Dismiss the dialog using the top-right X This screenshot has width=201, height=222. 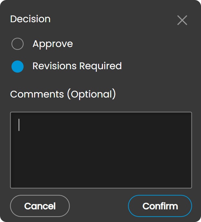(182, 20)
